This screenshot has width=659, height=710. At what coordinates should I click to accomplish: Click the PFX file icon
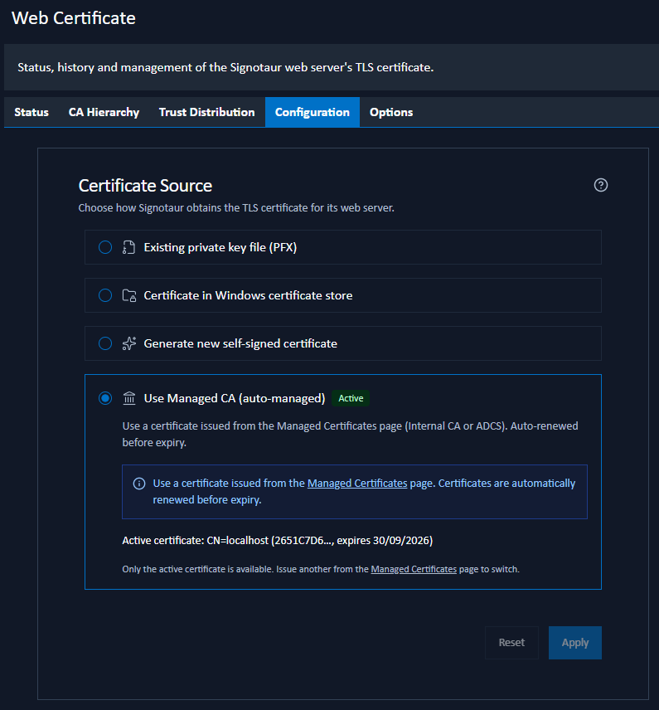coord(129,247)
